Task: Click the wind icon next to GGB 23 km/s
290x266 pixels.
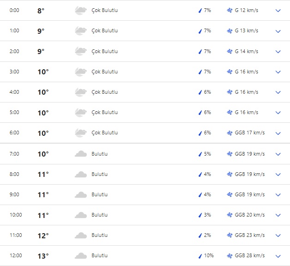Action: 230,235
